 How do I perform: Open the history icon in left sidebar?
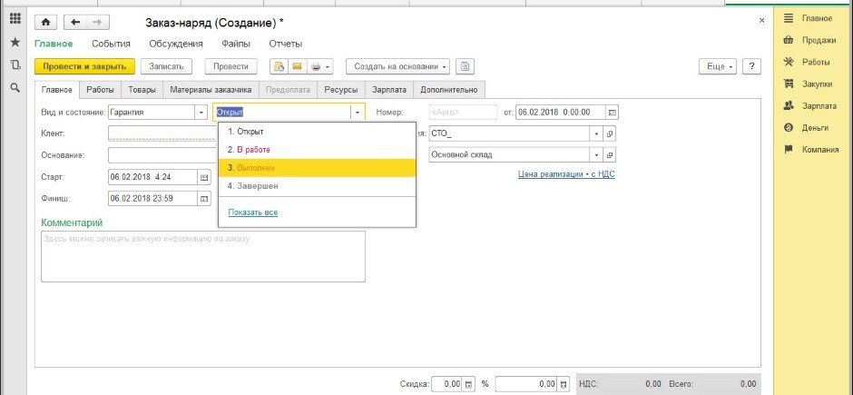15,64
